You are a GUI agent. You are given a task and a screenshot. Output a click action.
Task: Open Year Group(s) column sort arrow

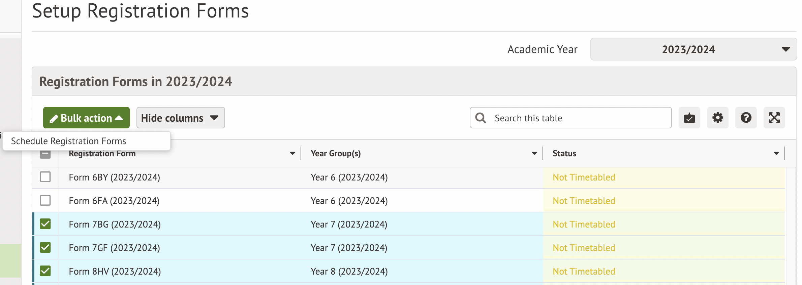point(534,154)
